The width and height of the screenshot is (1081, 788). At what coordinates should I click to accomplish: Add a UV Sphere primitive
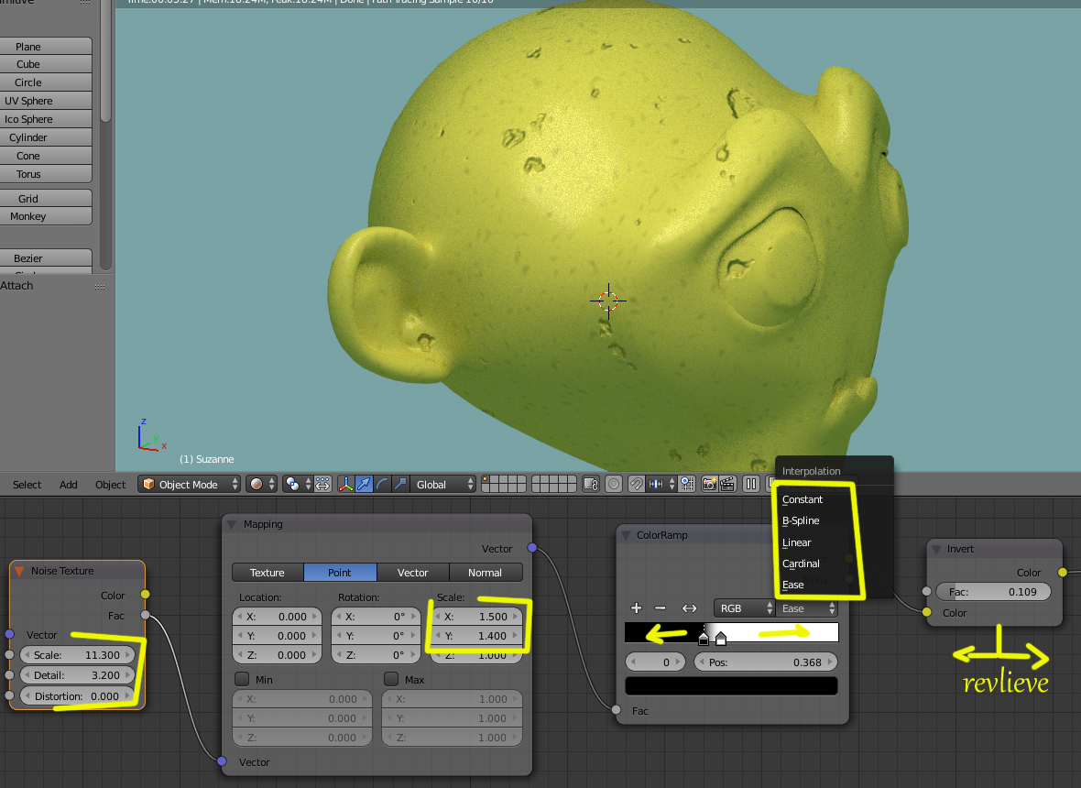coord(45,101)
